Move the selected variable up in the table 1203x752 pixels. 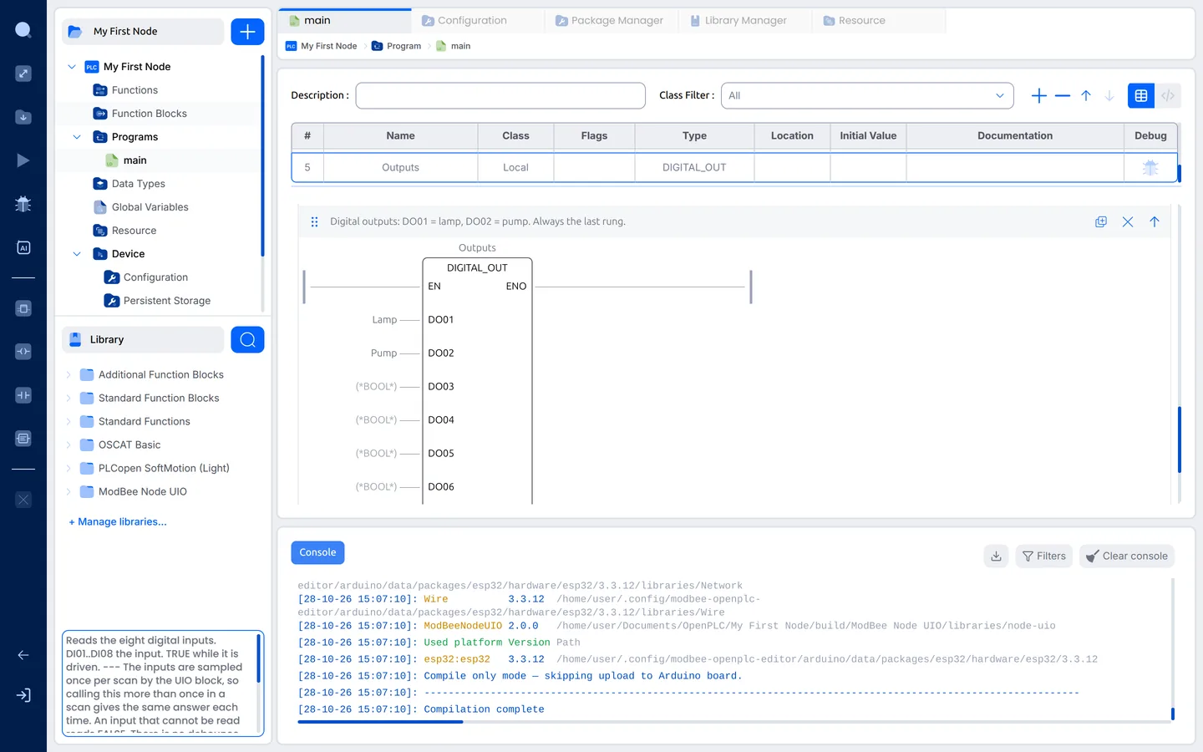[1086, 96]
